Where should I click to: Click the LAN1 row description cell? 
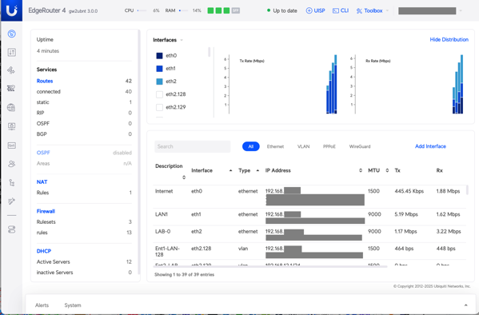point(162,214)
